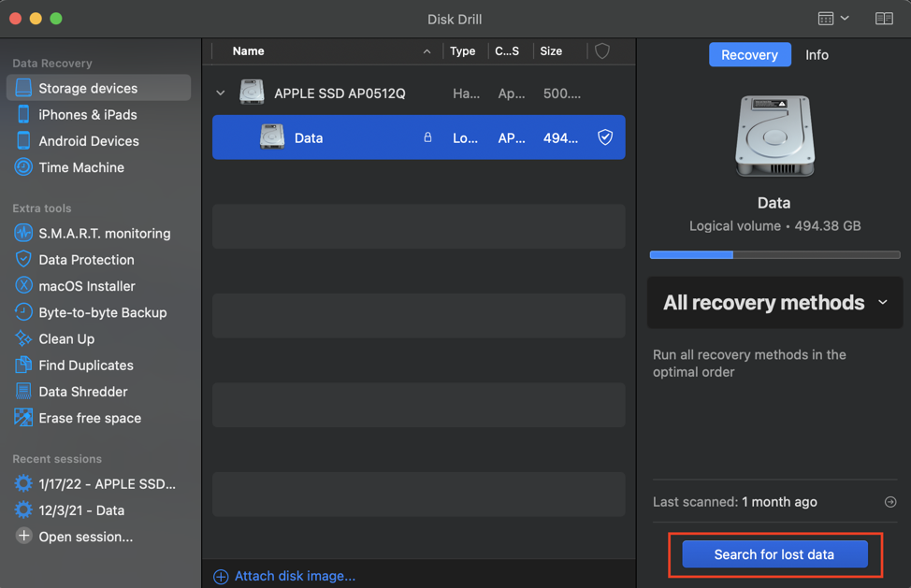Sort by Type column
The width and height of the screenshot is (911, 588).
[x=463, y=51]
